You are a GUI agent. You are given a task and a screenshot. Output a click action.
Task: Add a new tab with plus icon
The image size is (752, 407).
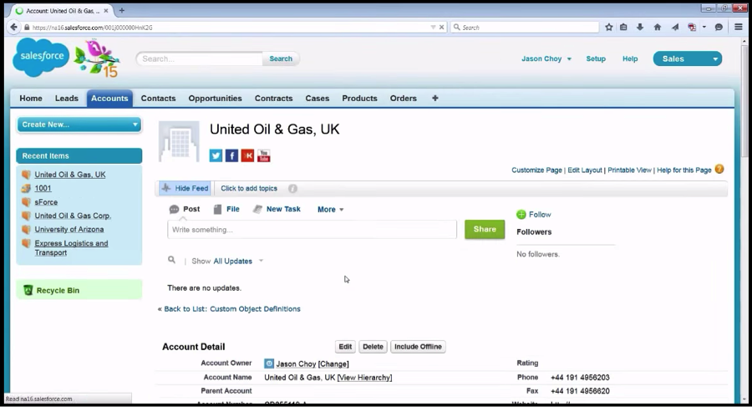tap(435, 98)
